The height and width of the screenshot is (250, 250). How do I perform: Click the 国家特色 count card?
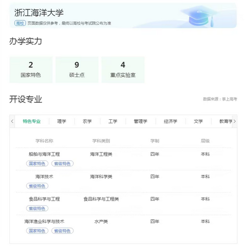pos(31,70)
